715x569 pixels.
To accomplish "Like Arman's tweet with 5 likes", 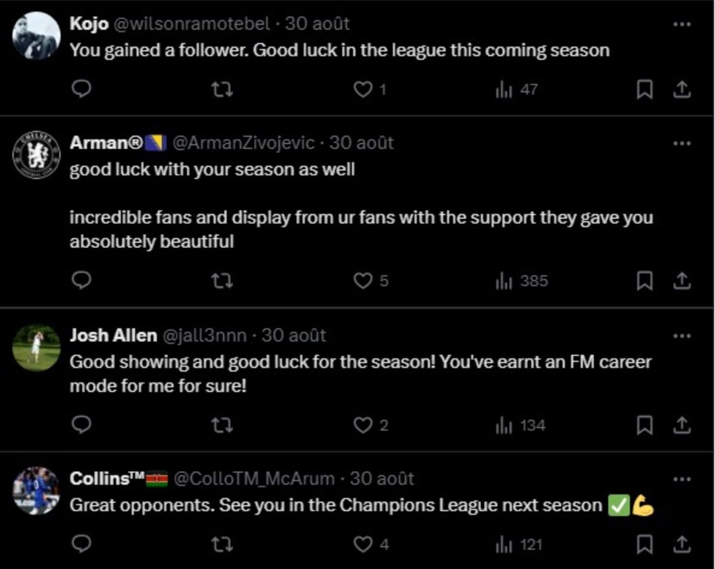I will 363,281.
